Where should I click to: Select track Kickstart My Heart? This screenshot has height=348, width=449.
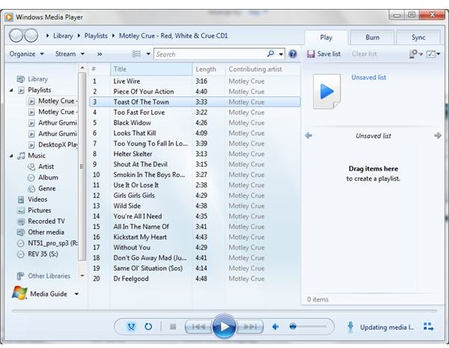coord(195,237)
